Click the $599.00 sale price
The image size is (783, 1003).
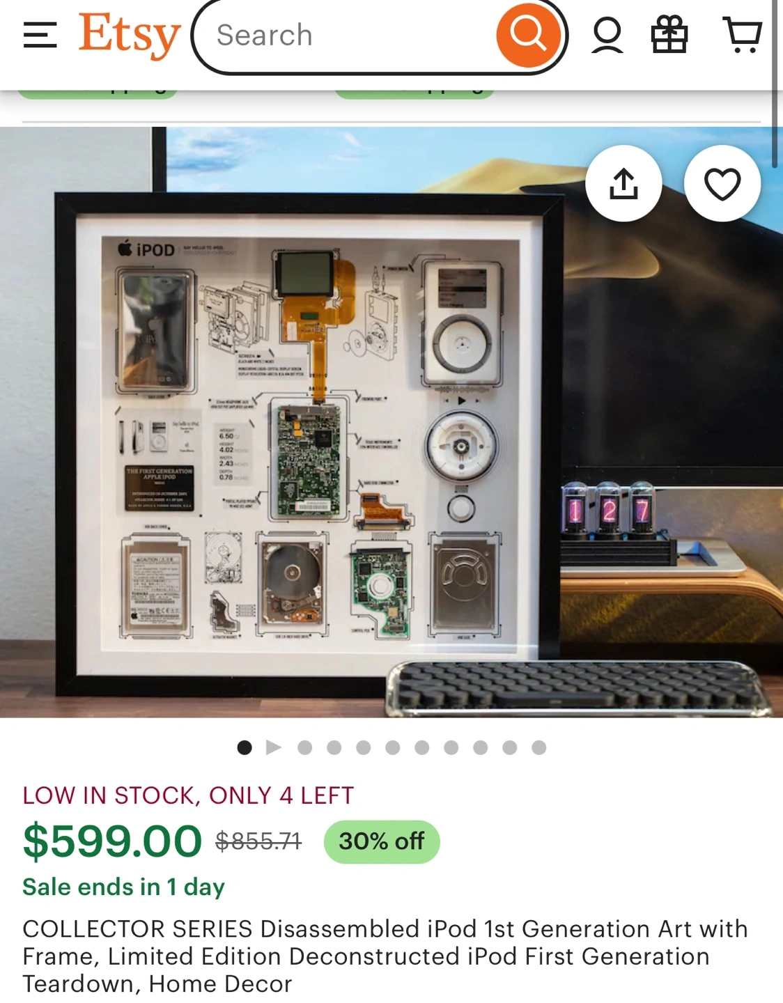point(112,841)
